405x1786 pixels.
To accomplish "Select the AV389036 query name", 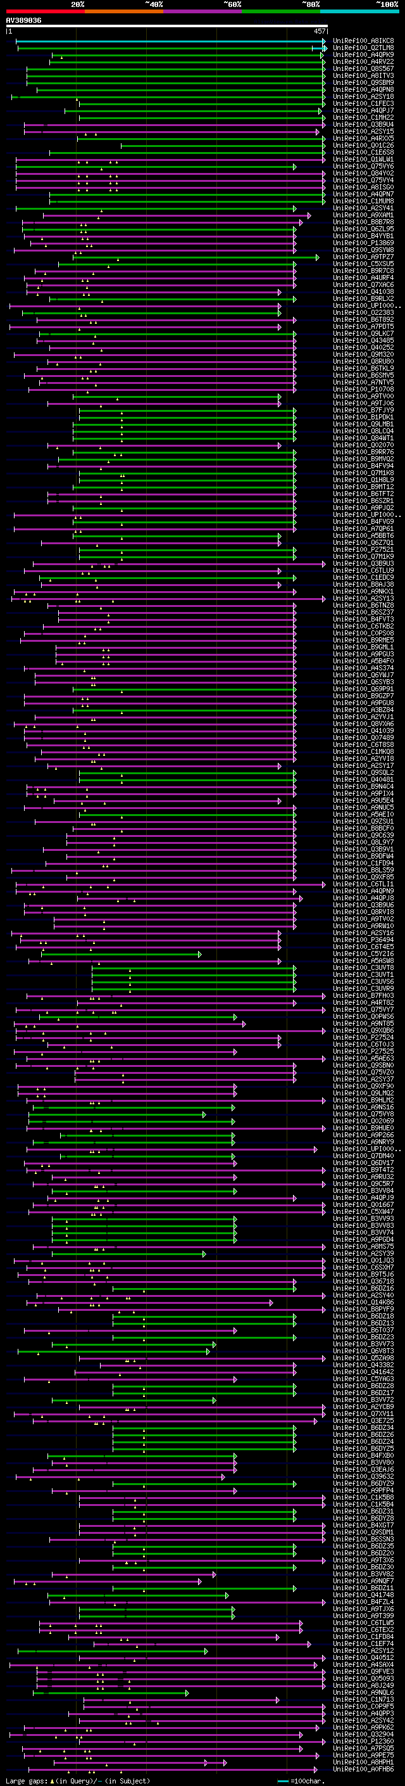I will tap(23, 20).
